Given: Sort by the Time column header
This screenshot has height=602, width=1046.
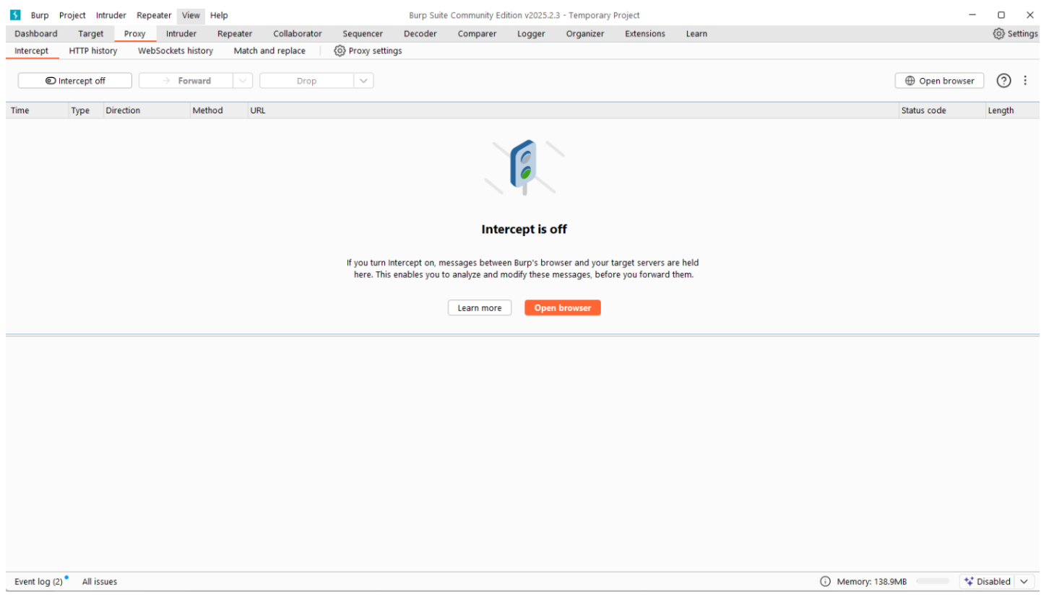Looking at the screenshot, I should (37, 110).
